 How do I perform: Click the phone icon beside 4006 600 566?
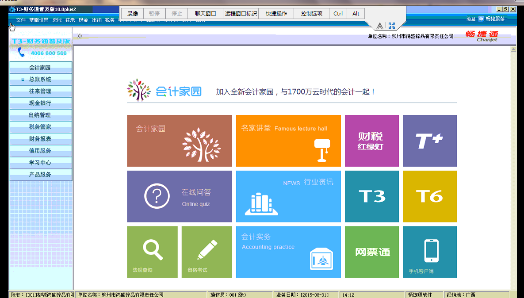coord(21,52)
